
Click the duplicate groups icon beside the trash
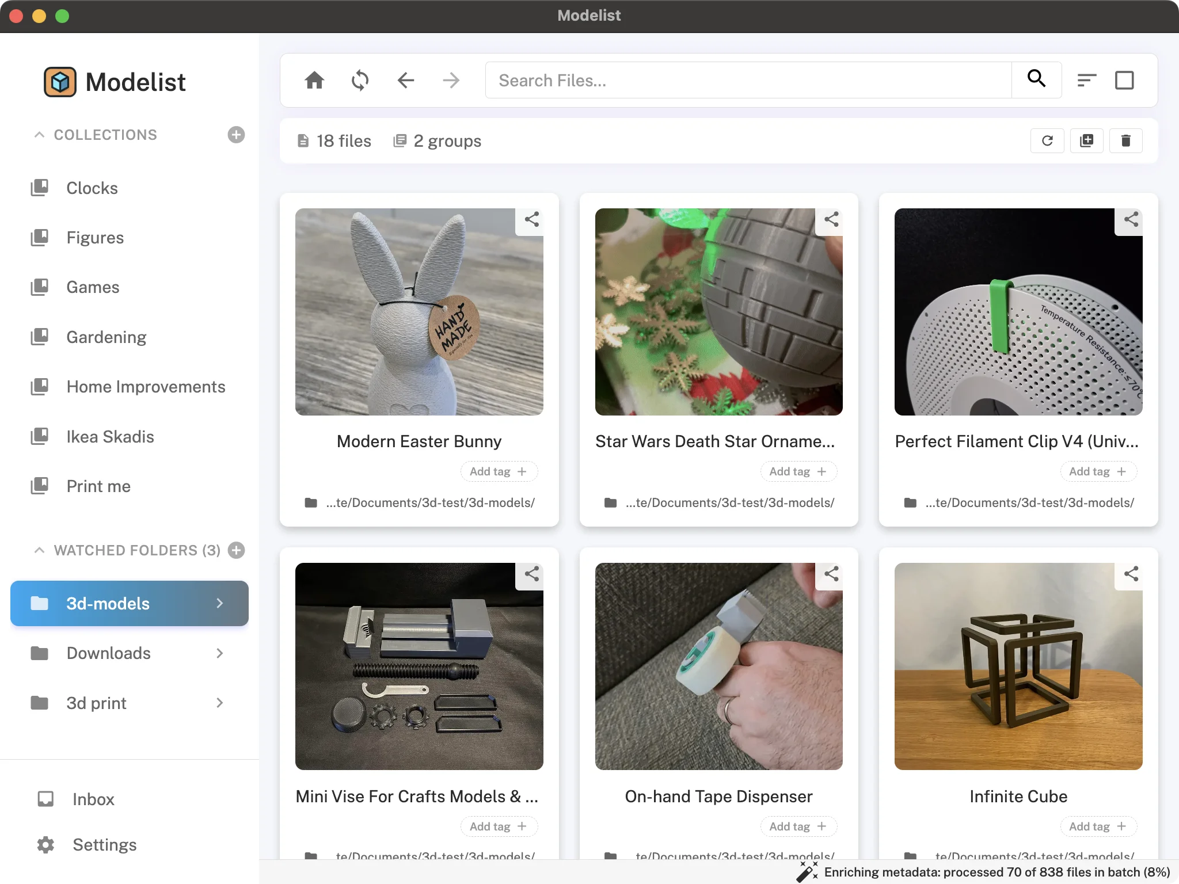click(x=1086, y=140)
